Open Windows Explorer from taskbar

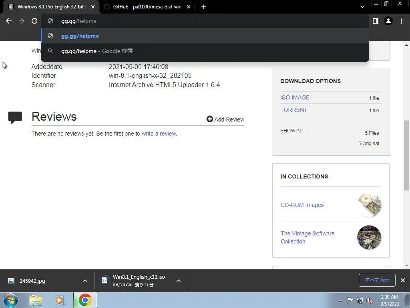click(x=36, y=300)
